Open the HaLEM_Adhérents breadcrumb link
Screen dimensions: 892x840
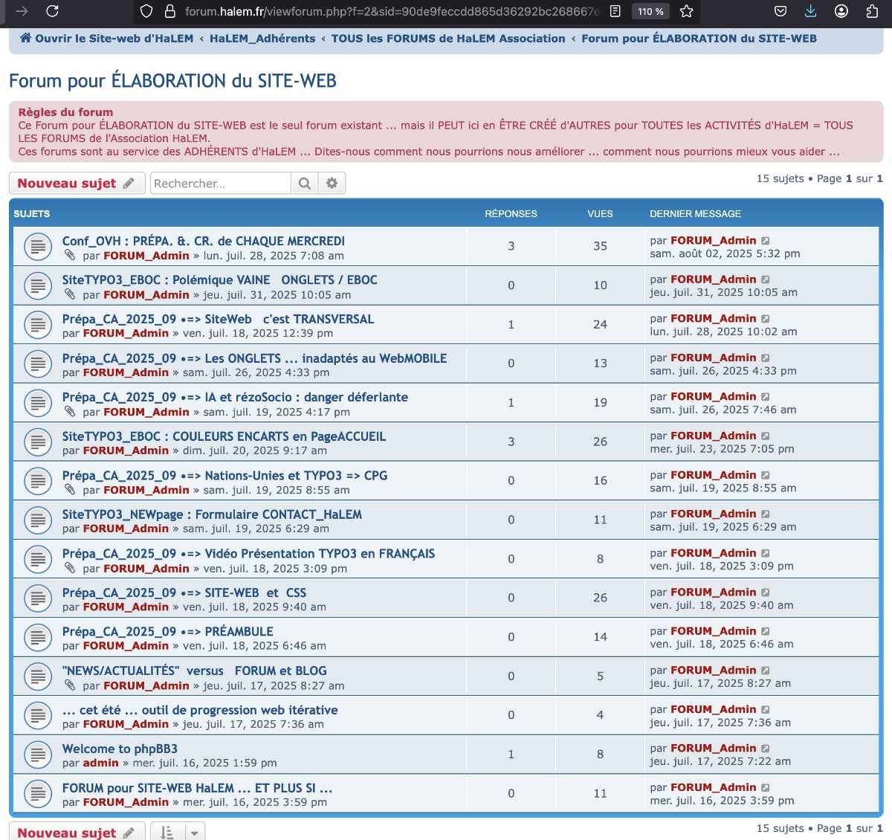point(264,38)
